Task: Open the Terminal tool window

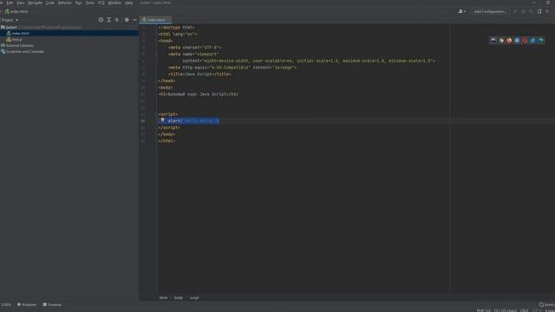Action: [x=52, y=304]
